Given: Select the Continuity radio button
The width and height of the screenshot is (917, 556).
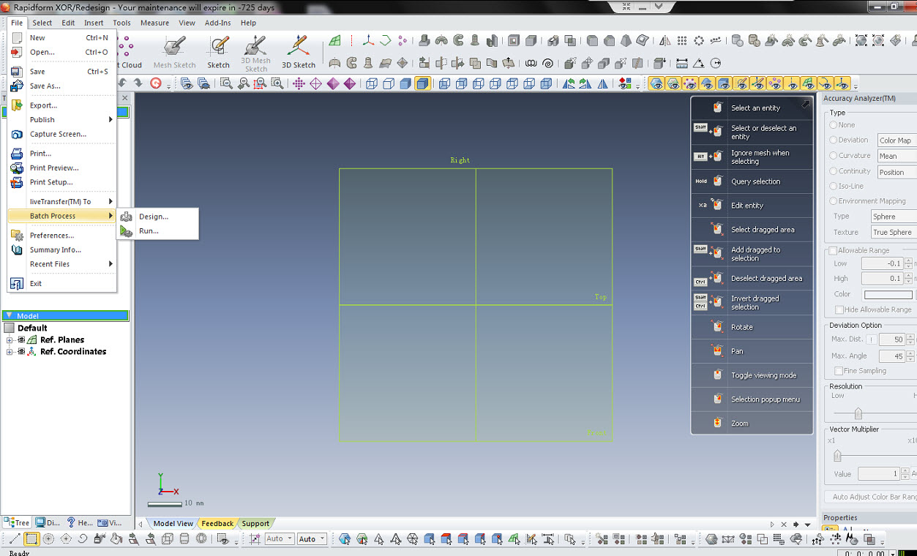Looking at the screenshot, I should tap(833, 171).
